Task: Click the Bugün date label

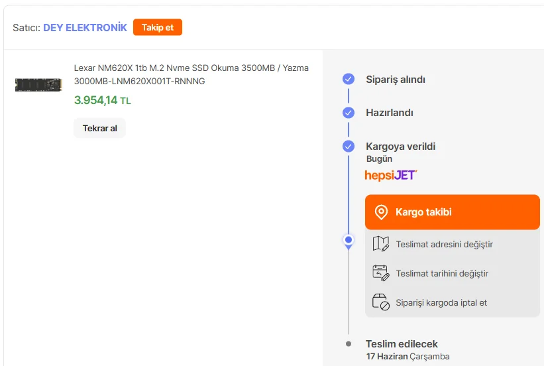Action: point(379,158)
